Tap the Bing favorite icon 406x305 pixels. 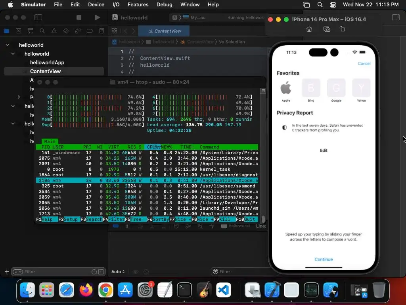311,91
